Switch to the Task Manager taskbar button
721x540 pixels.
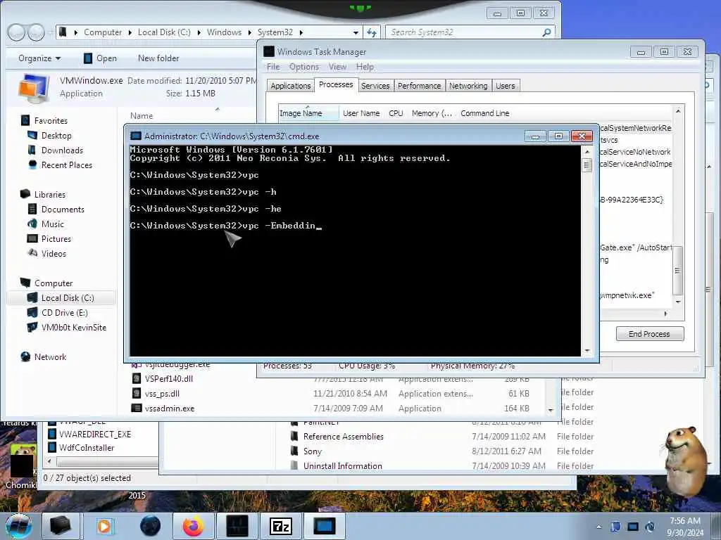237,526
